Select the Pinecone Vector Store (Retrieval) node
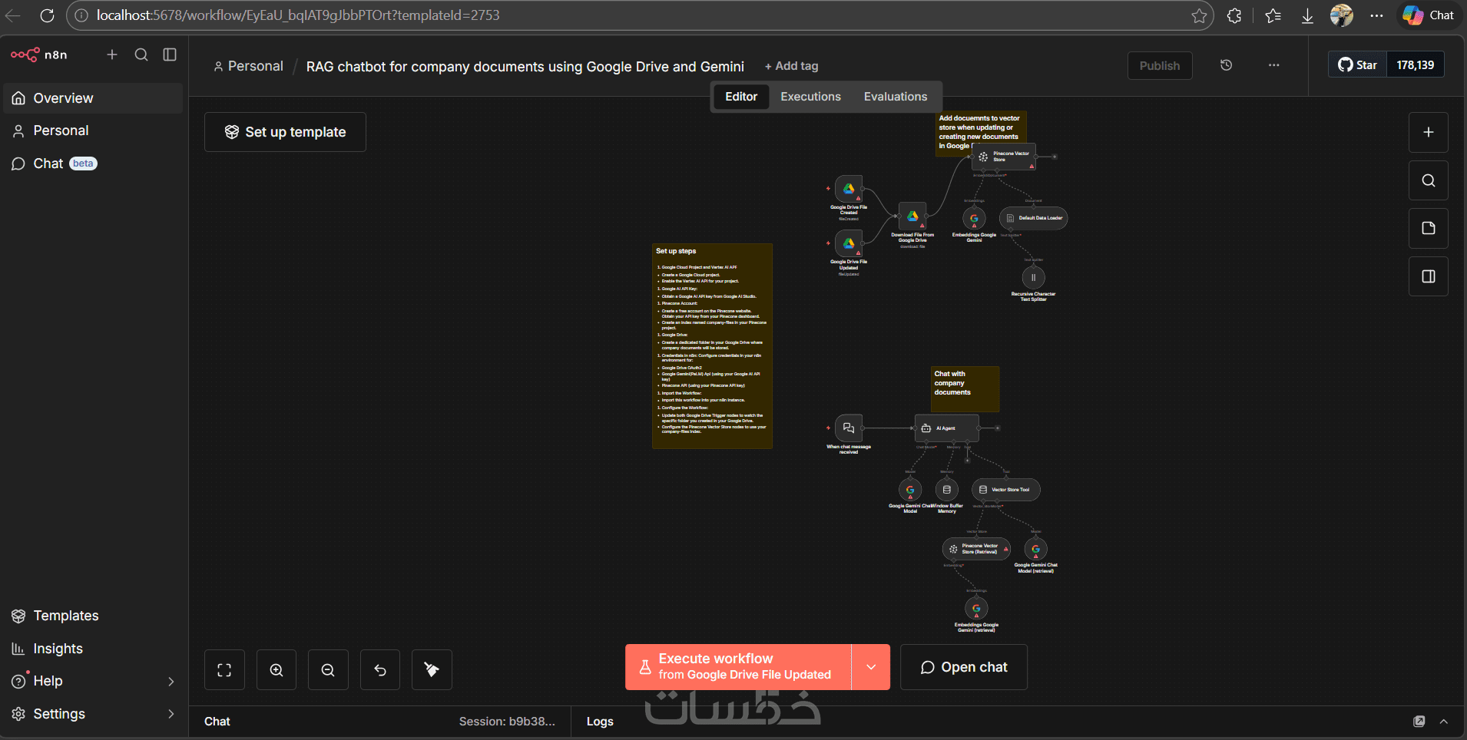Image resolution: width=1467 pixels, height=740 pixels. (976, 549)
